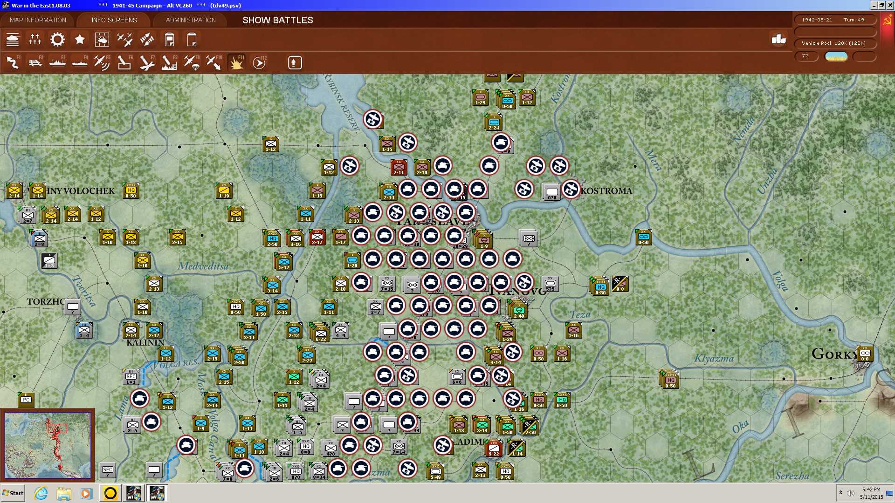Click the battle marker beside Kostroma label
Image resolution: width=895 pixels, height=503 pixels.
pyautogui.click(x=571, y=189)
